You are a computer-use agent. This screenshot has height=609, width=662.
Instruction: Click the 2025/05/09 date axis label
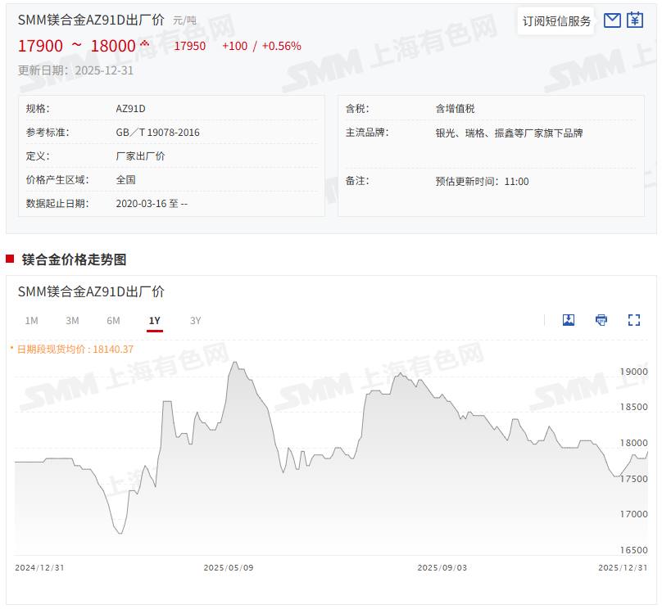point(229,567)
